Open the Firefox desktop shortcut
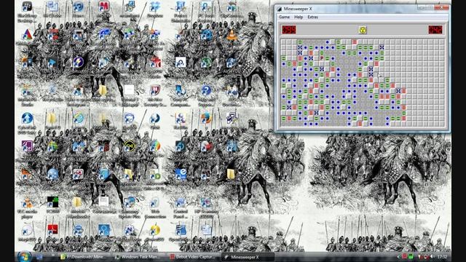Screen dimensions: 466x262 pos(206,118)
